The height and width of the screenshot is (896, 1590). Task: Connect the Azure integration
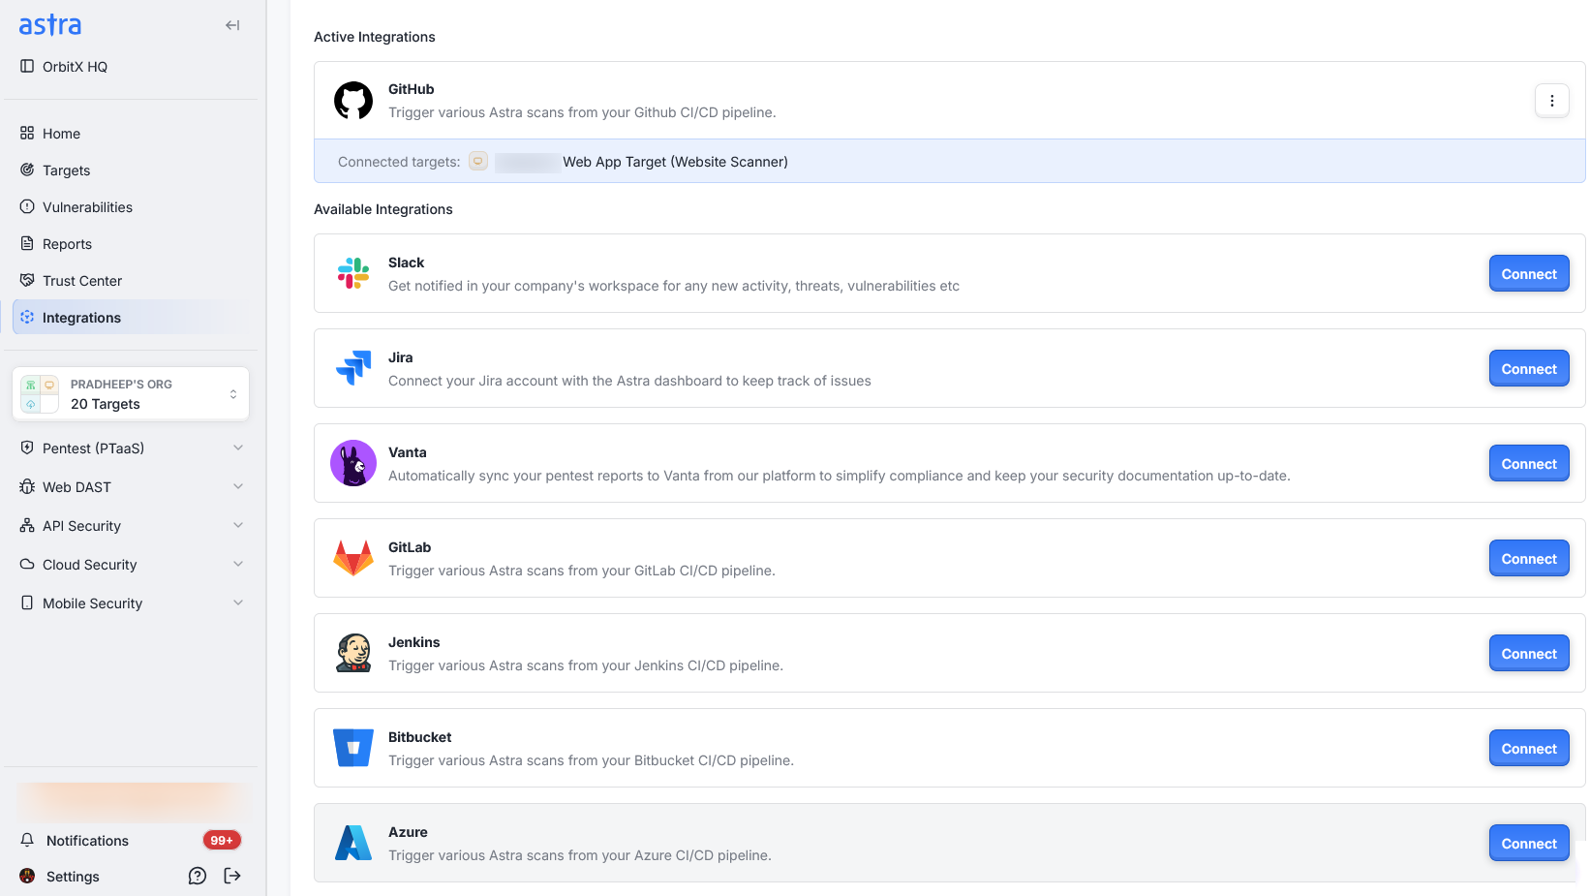(1529, 843)
